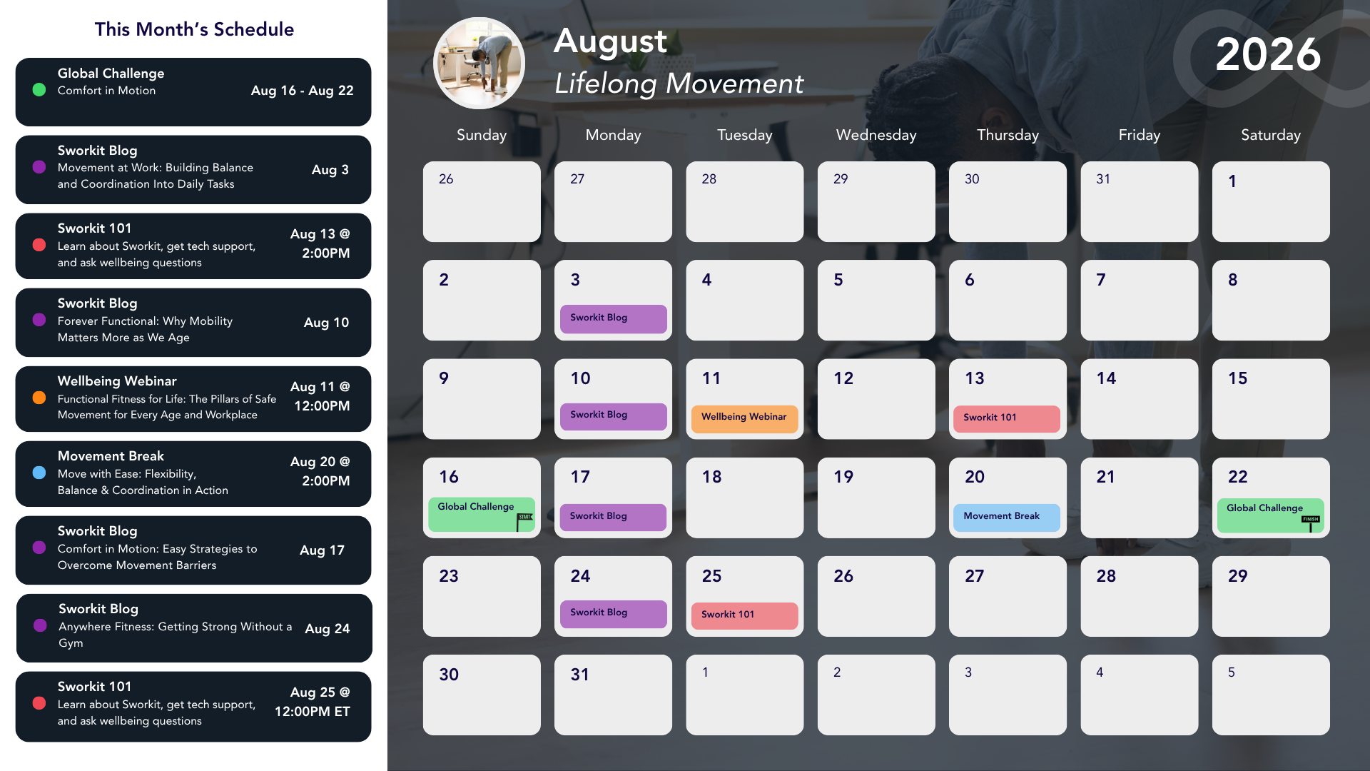Select the August 15 calendar cell
The height and width of the screenshot is (771, 1370).
[1270, 398]
